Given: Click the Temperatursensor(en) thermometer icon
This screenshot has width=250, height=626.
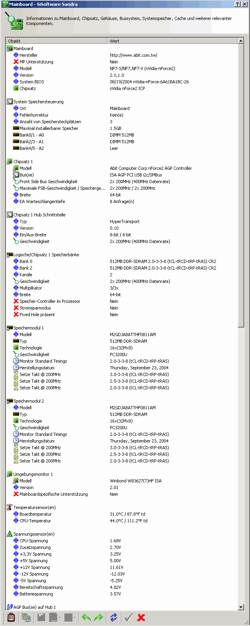Looking at the screenshot, I should pyautogui.click(x=10, y=507).
